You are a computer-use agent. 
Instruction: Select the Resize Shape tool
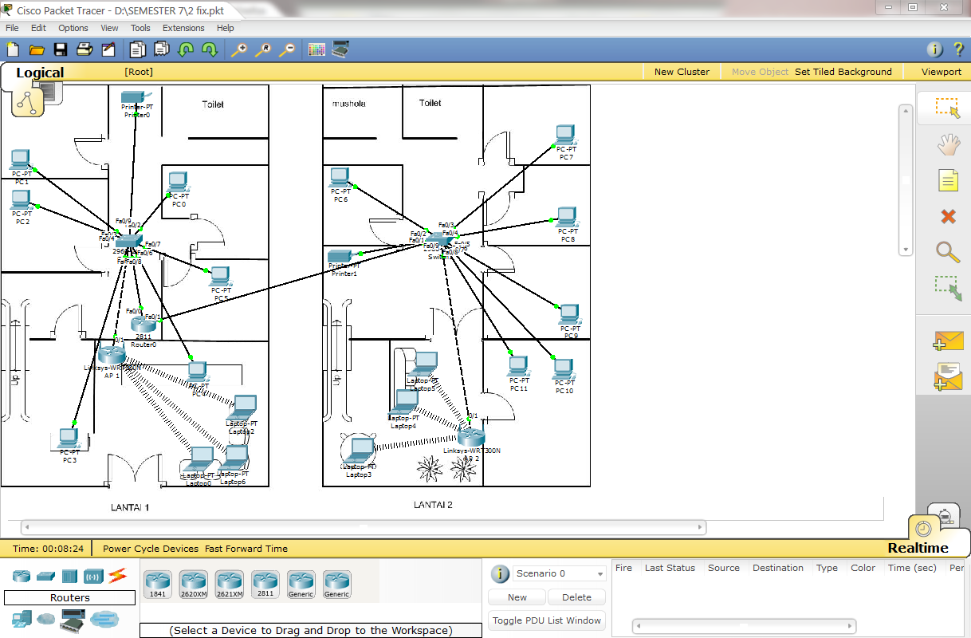[947, 289]
